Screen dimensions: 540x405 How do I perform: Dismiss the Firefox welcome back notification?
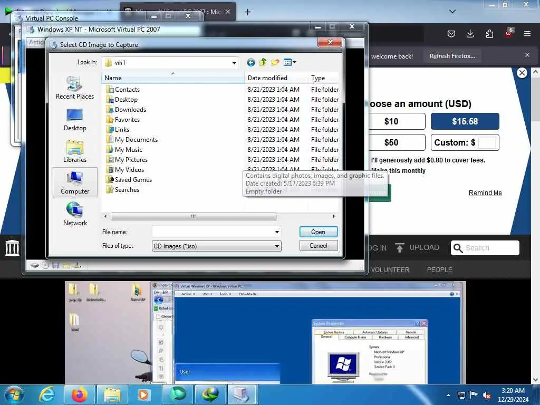(527, 55)
